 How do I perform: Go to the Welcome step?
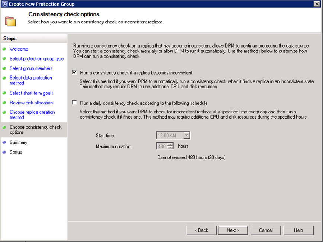pos(19,49)
